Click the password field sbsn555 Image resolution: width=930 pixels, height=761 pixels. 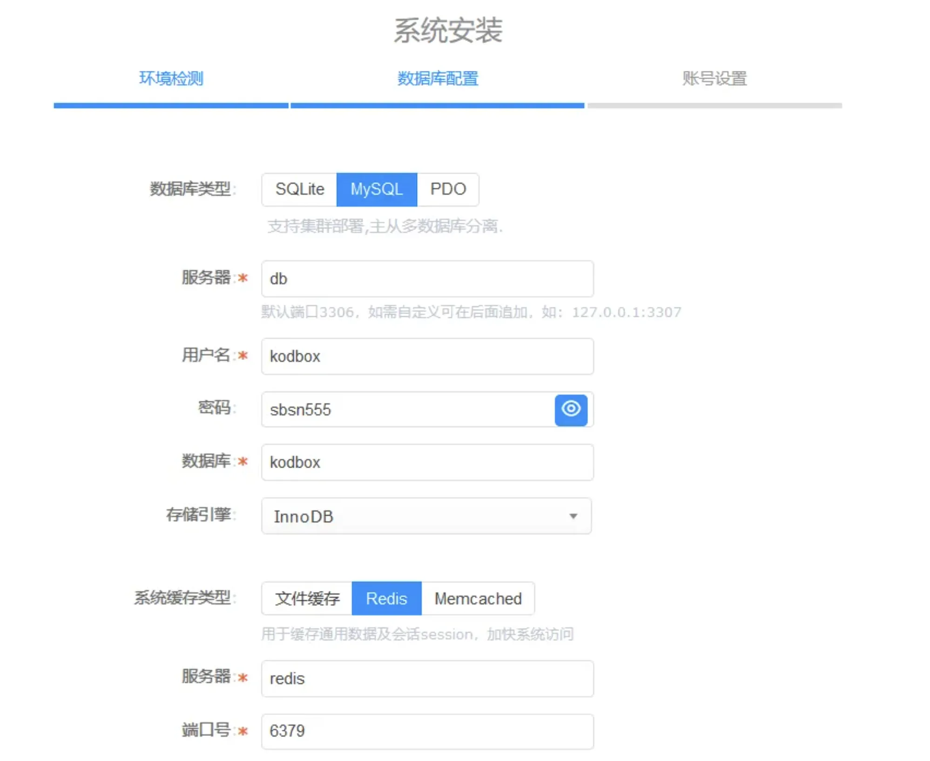point(407,409)
